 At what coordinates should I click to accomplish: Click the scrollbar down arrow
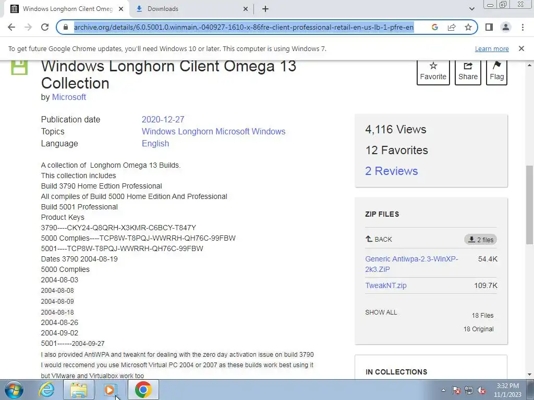(x=529, y=375)
